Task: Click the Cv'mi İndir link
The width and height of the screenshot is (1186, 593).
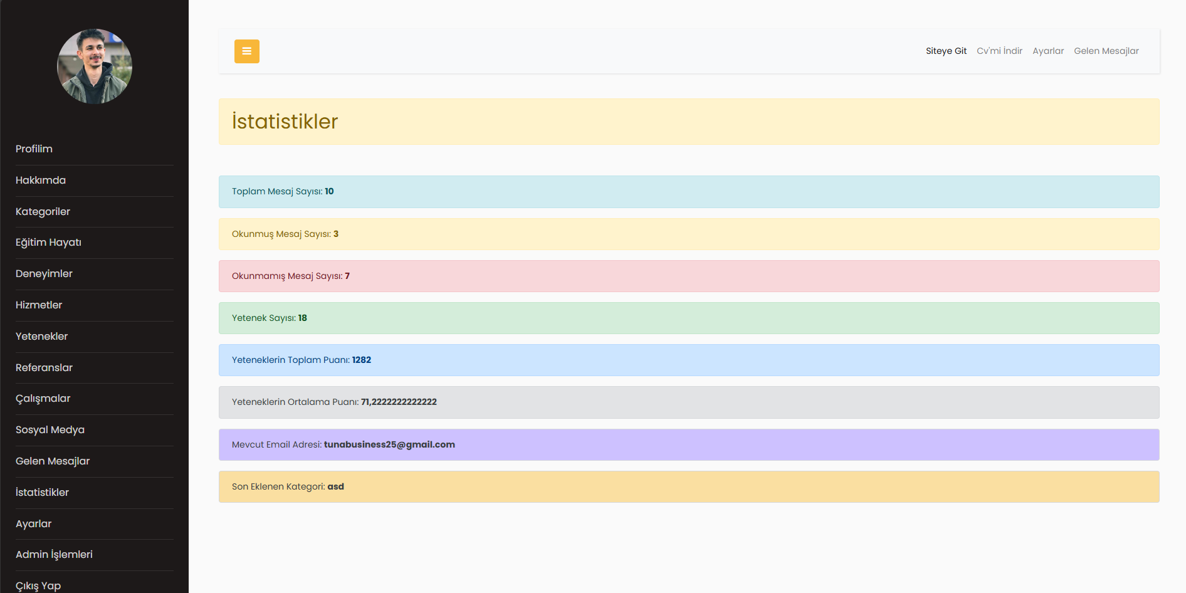Action: tap(999, 51)
